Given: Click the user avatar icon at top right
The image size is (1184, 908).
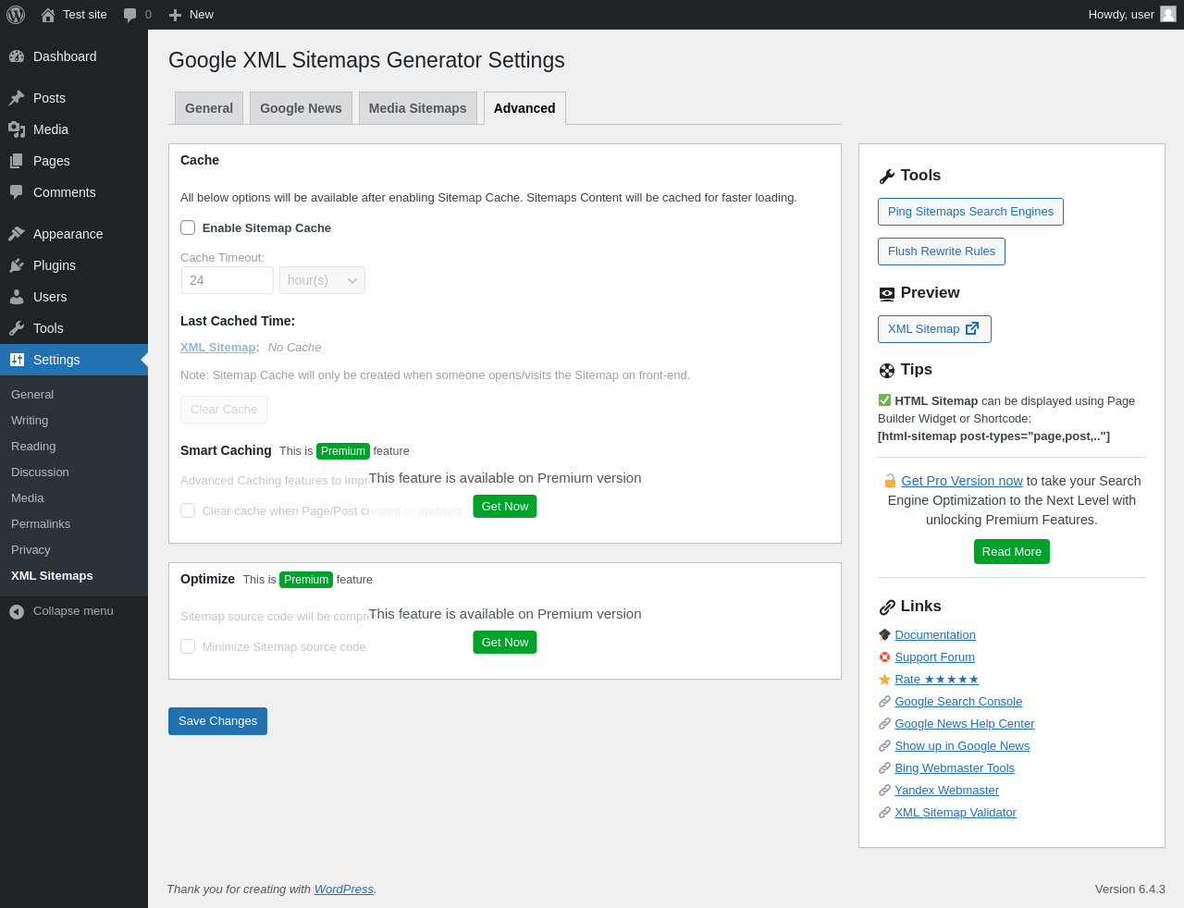Looking at the screenshot, I should (1168, 14).
